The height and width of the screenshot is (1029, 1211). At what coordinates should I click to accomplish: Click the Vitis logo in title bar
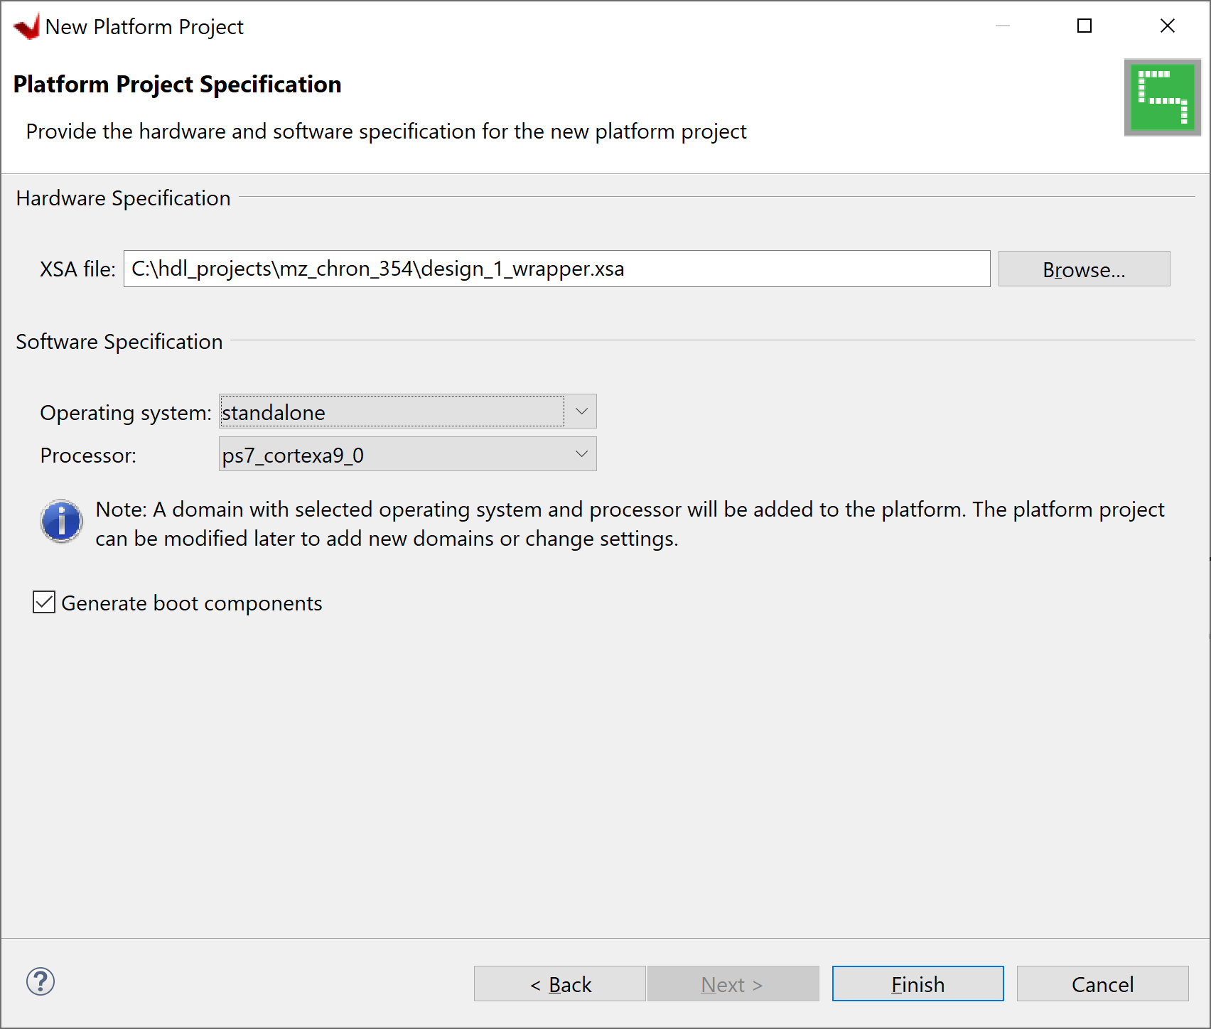tap(27, 27)
